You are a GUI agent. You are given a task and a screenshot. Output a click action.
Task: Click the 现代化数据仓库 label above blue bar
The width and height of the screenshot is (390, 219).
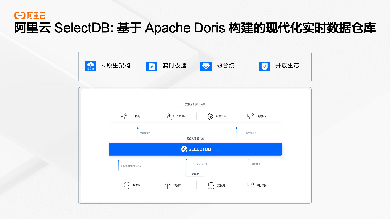(x=195, y=138)
